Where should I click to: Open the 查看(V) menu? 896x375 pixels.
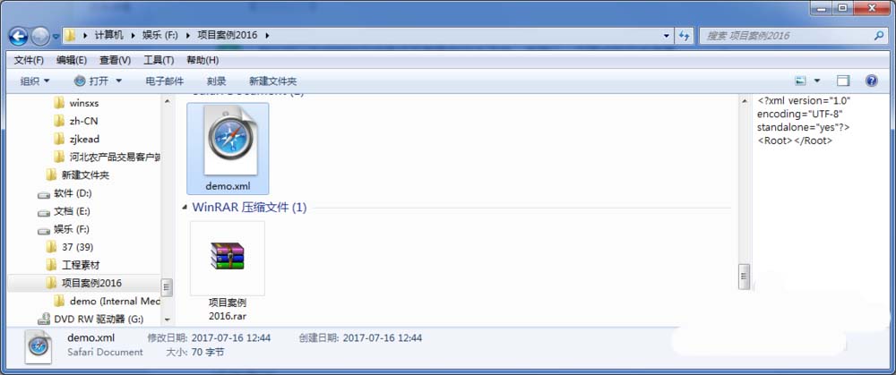115,60
